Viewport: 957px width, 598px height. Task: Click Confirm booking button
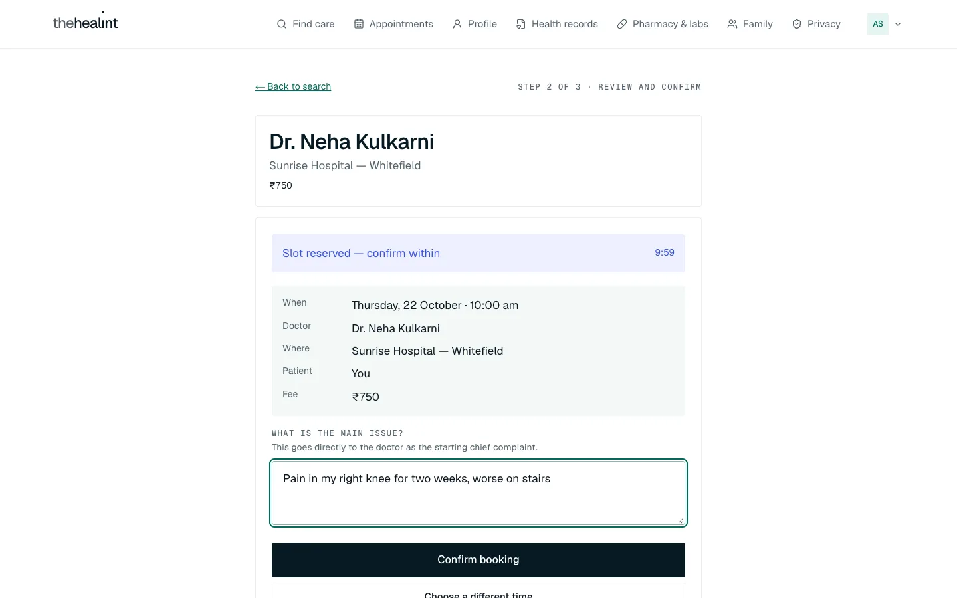[478, 560]
